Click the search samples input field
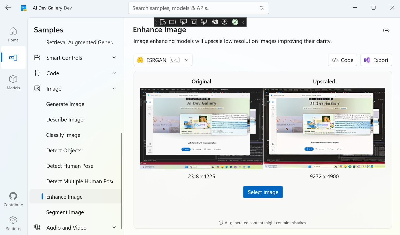400x235 pixels. (198, 8)
